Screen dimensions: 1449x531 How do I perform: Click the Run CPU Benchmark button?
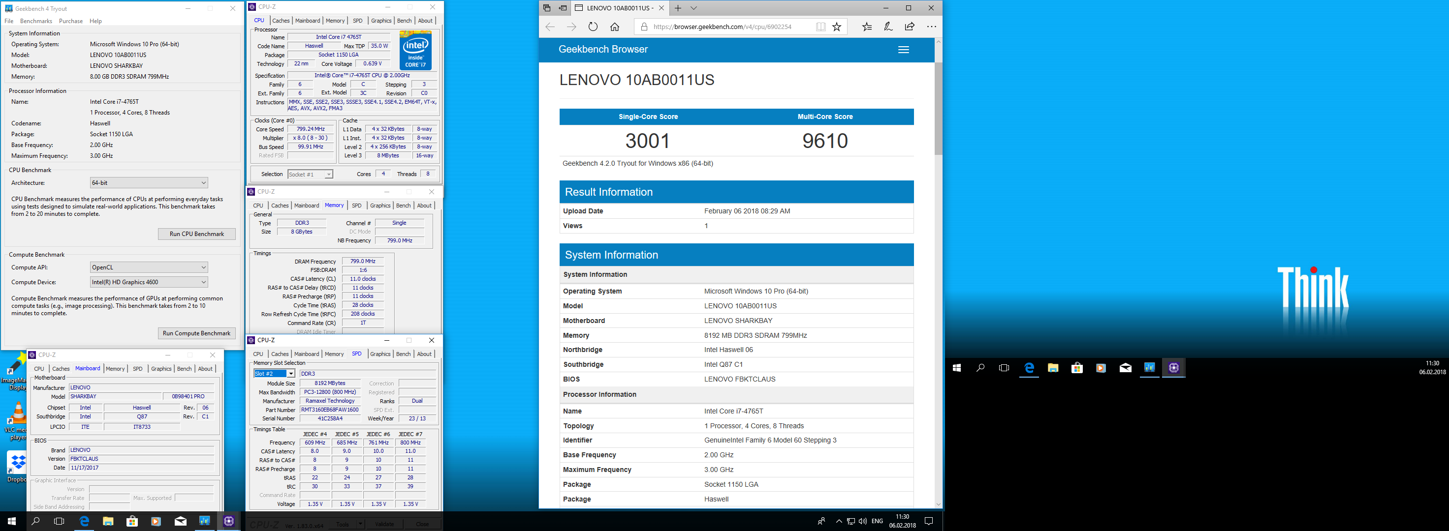coord(196,234)
